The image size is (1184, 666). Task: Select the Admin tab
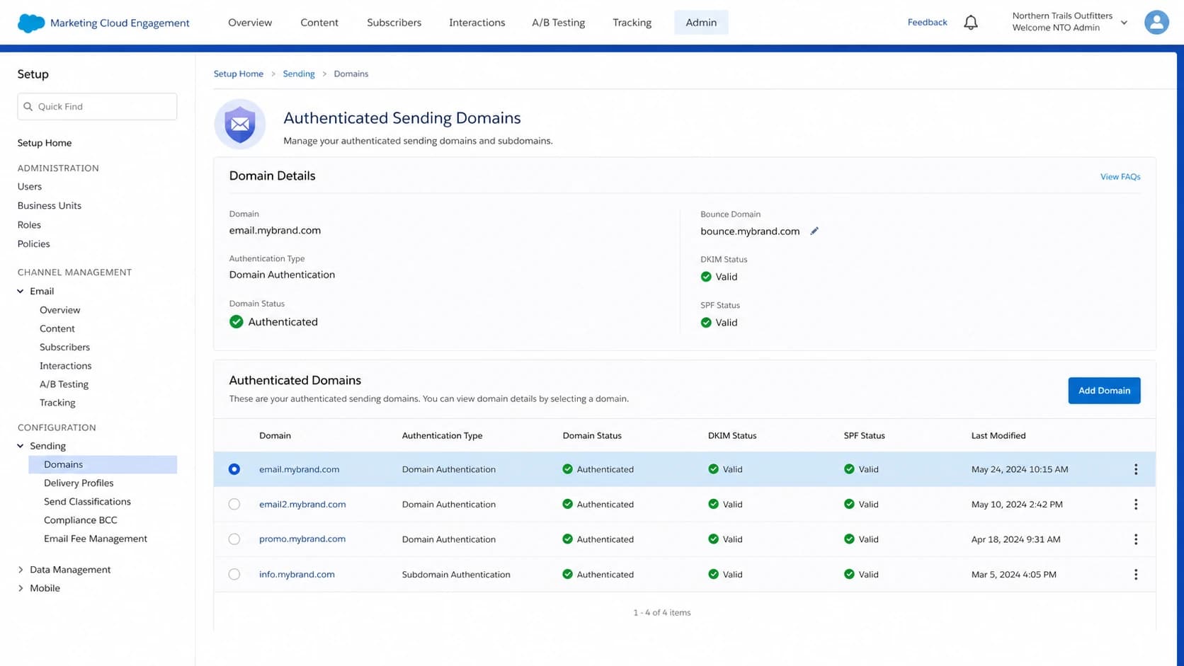click(x=701, y=23)
